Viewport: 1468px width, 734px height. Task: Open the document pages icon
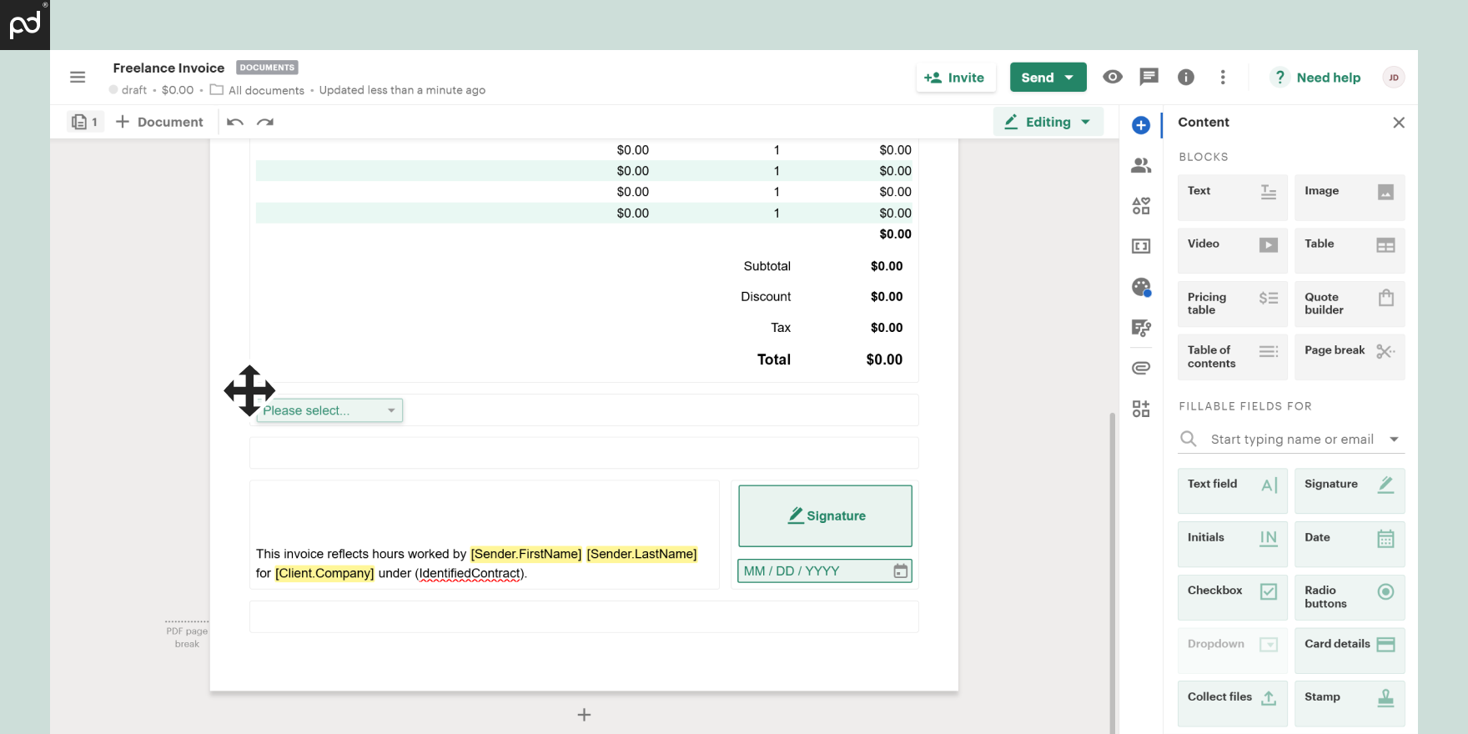coord(85,122)
